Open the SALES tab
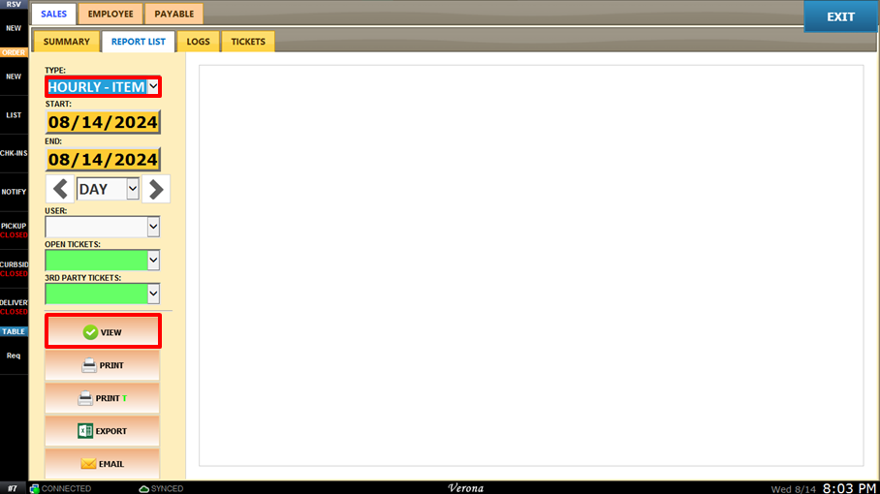Viewport: 880px width, 494px height. 53,14
